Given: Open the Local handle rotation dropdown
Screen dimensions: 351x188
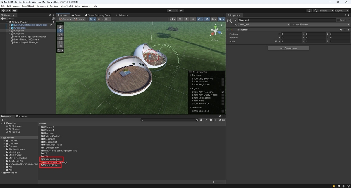Looking at the screenshot, I should click(x=79, y=19).
